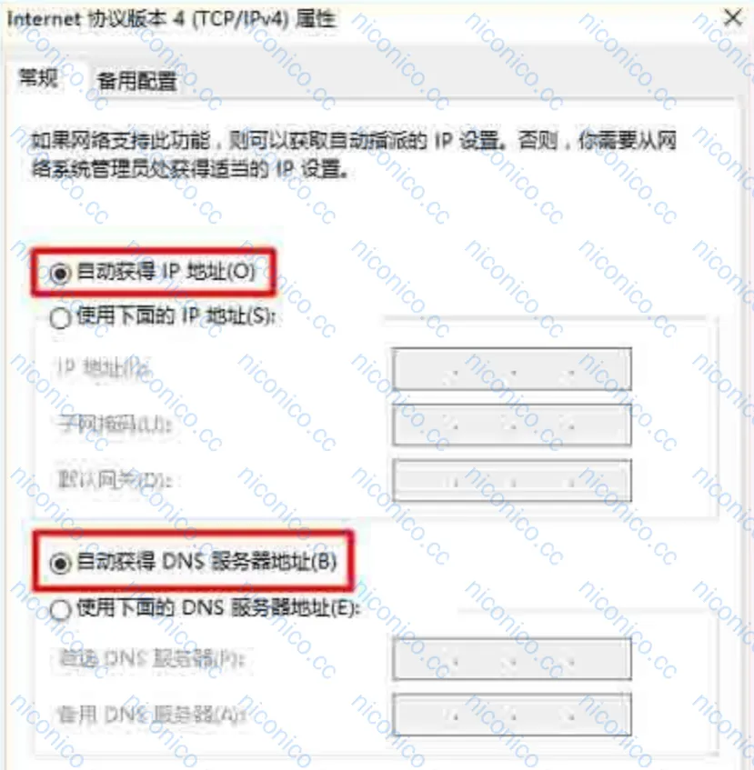Select 自动获得 DNS 服务器地址(B) radio button
Viewport: 754px width, 770px height.
point(60,563)
